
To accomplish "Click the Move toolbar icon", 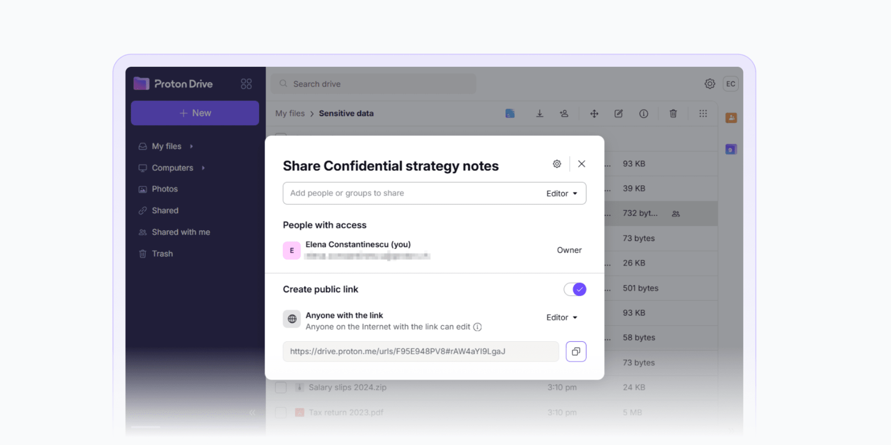I will click(594, 114).
